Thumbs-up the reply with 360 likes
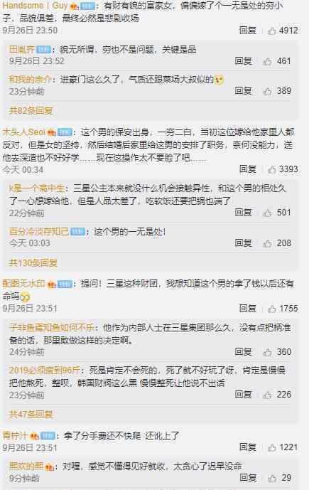 [268, 352]
